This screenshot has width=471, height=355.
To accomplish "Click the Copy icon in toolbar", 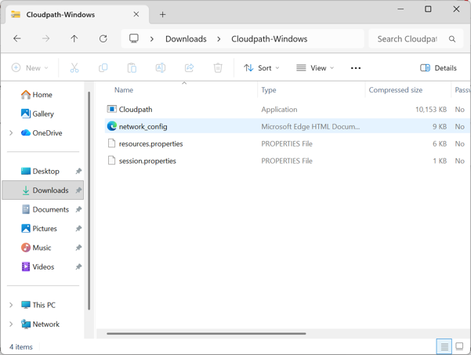I will [103, 68].
